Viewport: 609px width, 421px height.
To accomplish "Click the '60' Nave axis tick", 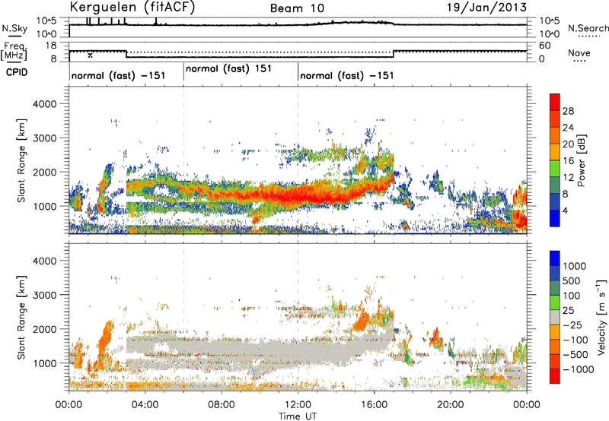I will 544,46.
